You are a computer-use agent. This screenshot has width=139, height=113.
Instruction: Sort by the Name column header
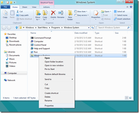click(x=33, y=33)
